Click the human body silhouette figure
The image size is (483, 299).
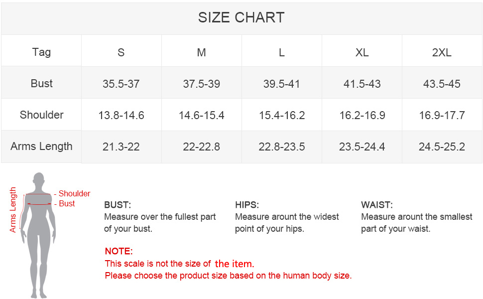click(x=38, y=234)
